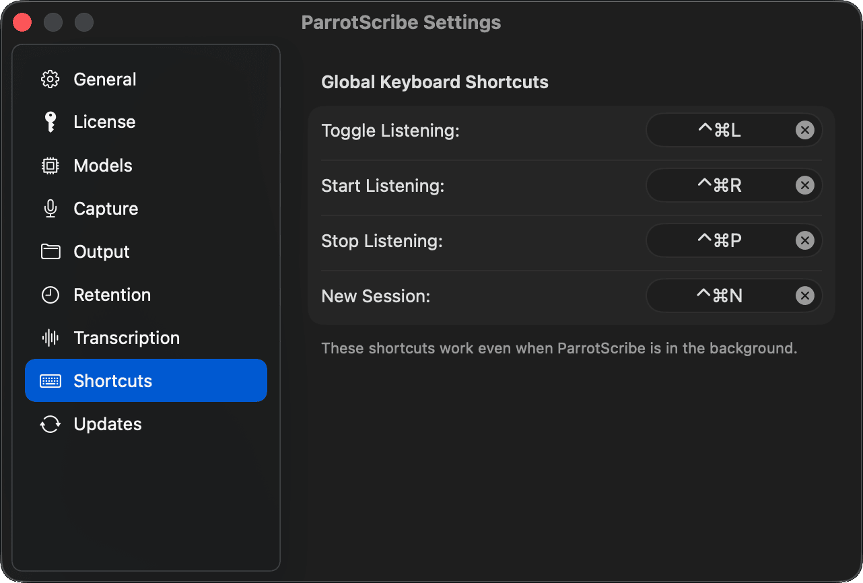Remove the Stop Listening shortcut
Image resolution: width=863 pixels, height=583 pixels.
[805, 240]
